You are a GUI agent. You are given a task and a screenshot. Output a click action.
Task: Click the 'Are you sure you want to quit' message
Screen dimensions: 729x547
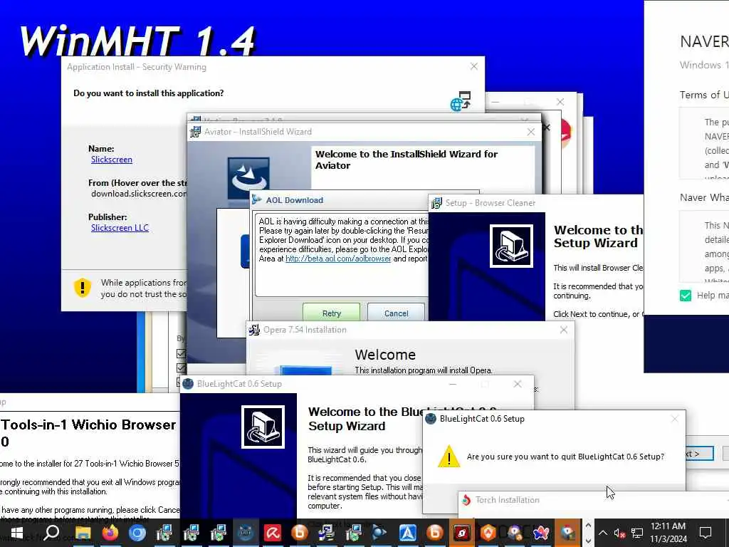click(x=565, y=457)
